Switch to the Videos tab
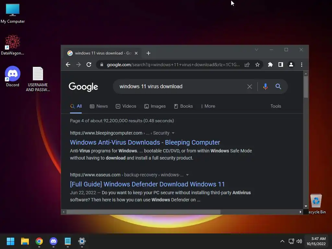 126,106
